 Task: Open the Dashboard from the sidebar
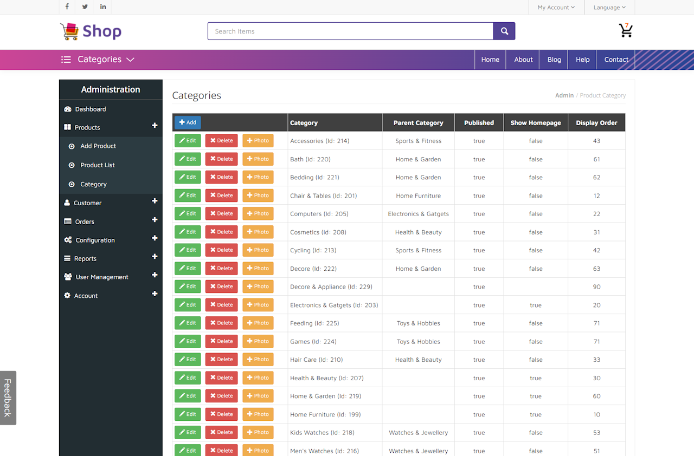[x=90, y=109]
